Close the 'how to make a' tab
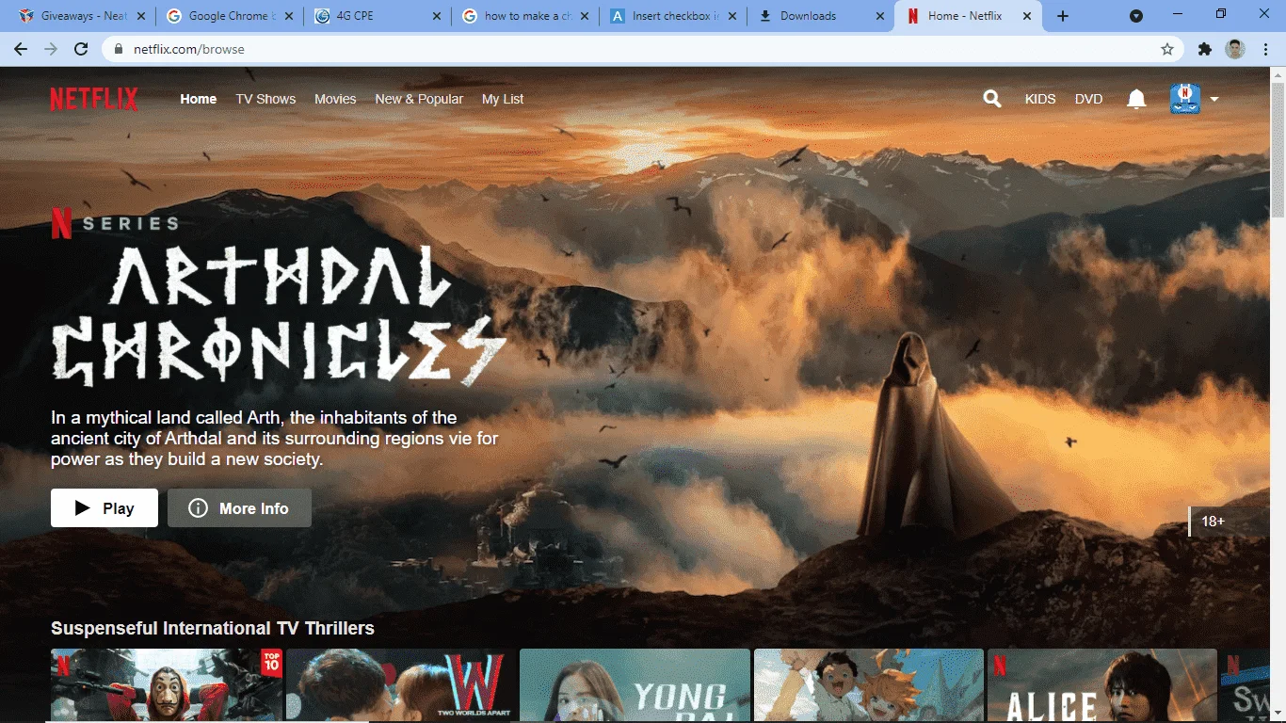 (585, 16)
